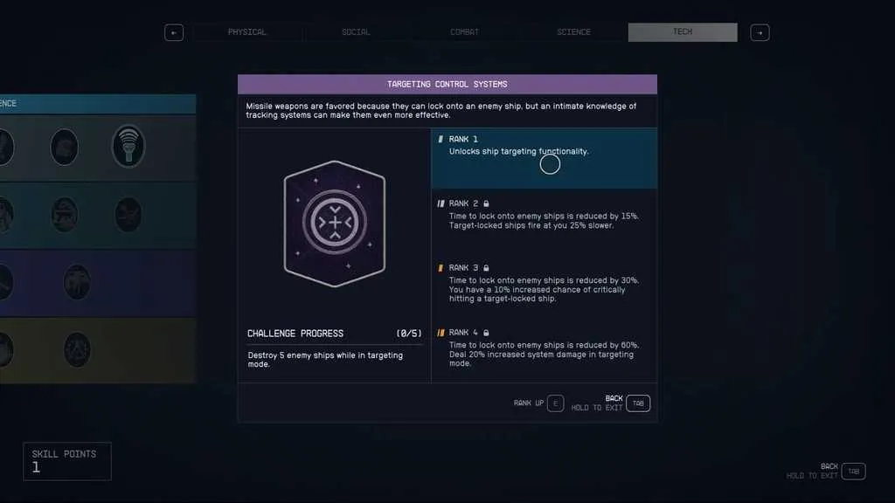Switch to the Physical tab
The width and height of the screenshot is (895, 503).
coord(247,32)
